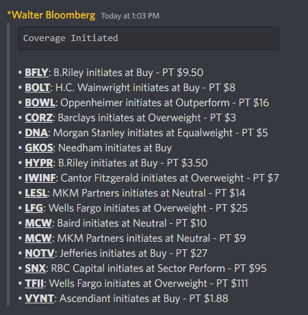This screenshot has width=308, height=315.
Task: Click MCW link on Baird line
Action: 38,223
